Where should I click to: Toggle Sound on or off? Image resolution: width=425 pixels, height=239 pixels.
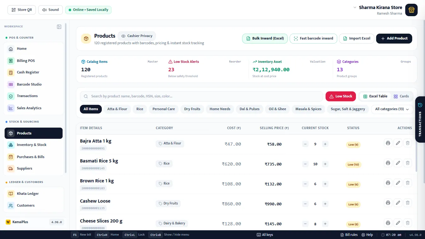(50, 10)
